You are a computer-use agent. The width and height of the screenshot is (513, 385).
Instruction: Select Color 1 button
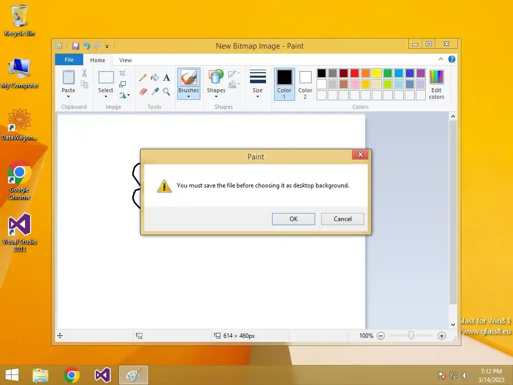pos(285,84)
